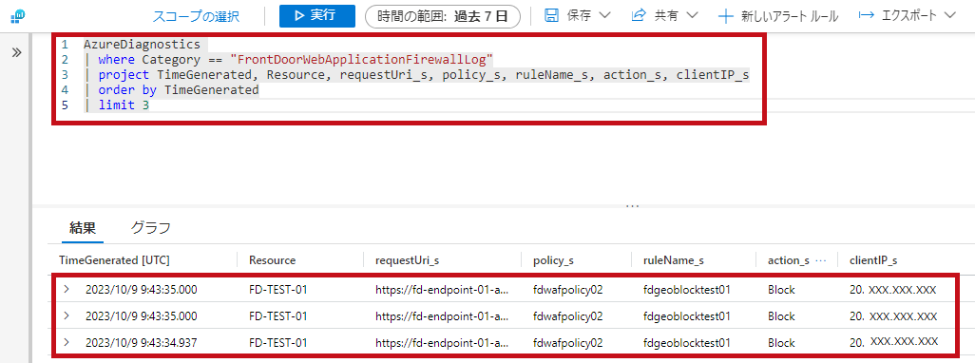Sort by TimeGenerated [UTC] column header
This screenshot has width=975, height=363.
pyautogui.click(x=114, y=260)
